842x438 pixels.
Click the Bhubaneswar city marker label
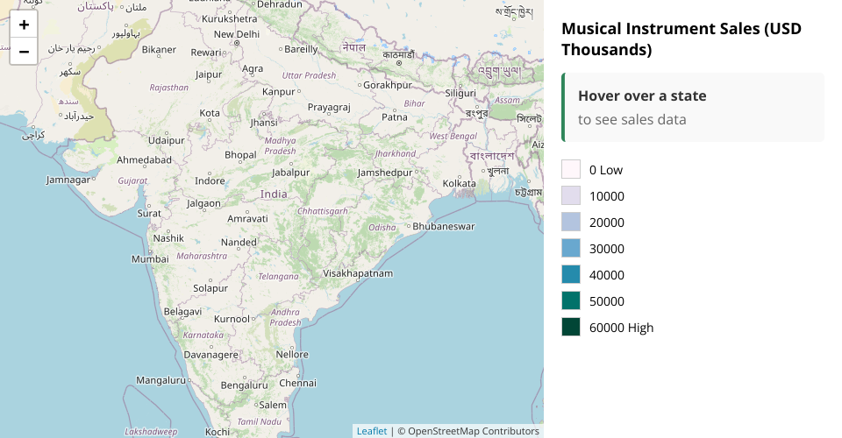[443, 226]
